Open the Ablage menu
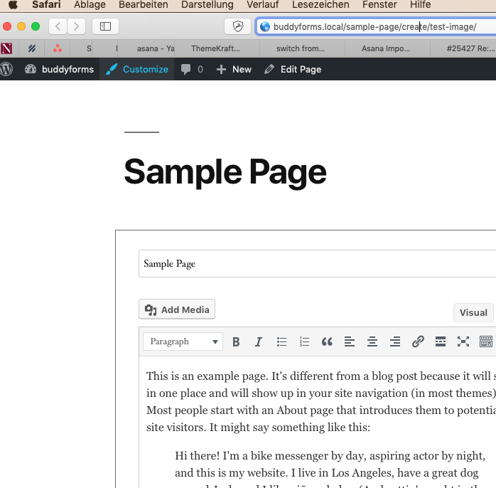This screenshot has width=496, height=488. tap(90, 5)
